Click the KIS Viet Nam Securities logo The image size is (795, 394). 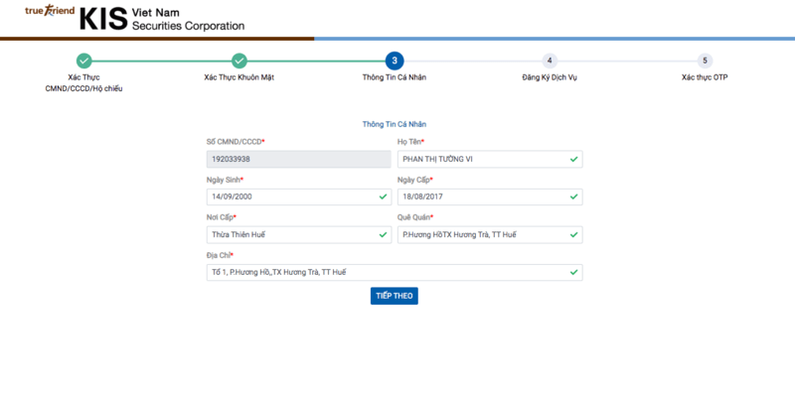pyautogui.click(x=162, y=19)
